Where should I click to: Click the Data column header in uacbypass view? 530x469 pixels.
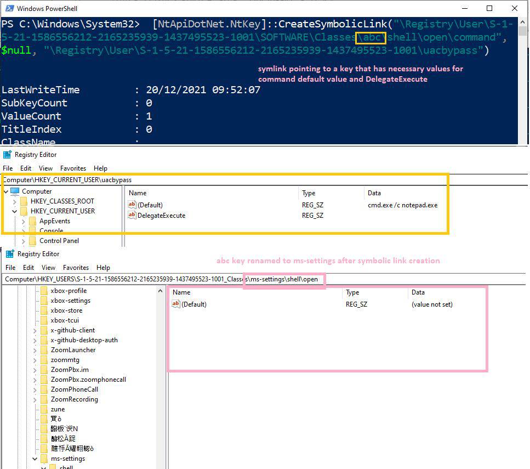click(374, 193)
